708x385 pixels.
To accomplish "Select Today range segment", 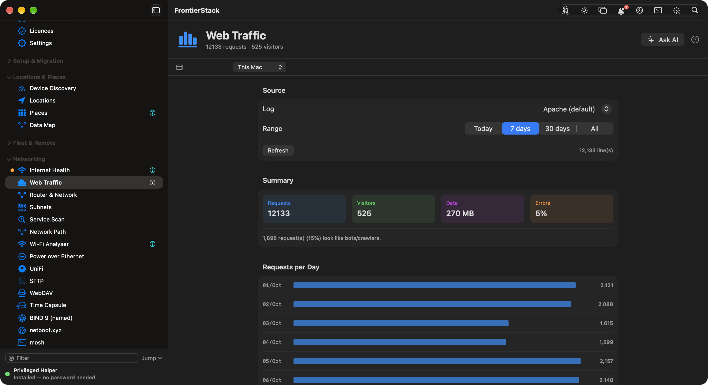I will pos(483,128).
